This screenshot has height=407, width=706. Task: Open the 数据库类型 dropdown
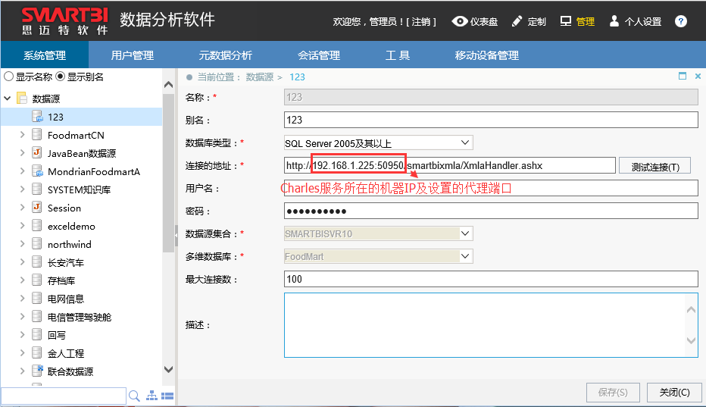pyautogui.click(x=465, y=143)
